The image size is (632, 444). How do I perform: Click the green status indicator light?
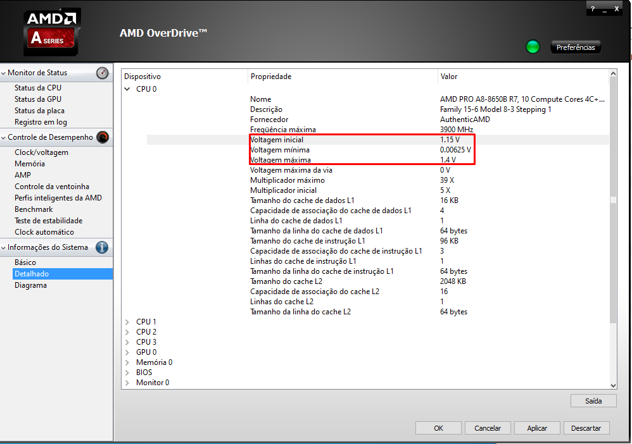tap(533, 47)
